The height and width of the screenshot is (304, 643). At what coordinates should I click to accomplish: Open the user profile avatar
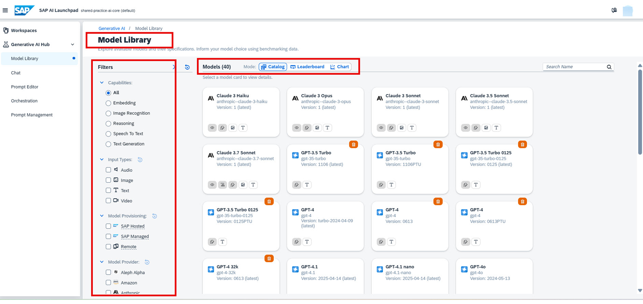tap(628, 11)
